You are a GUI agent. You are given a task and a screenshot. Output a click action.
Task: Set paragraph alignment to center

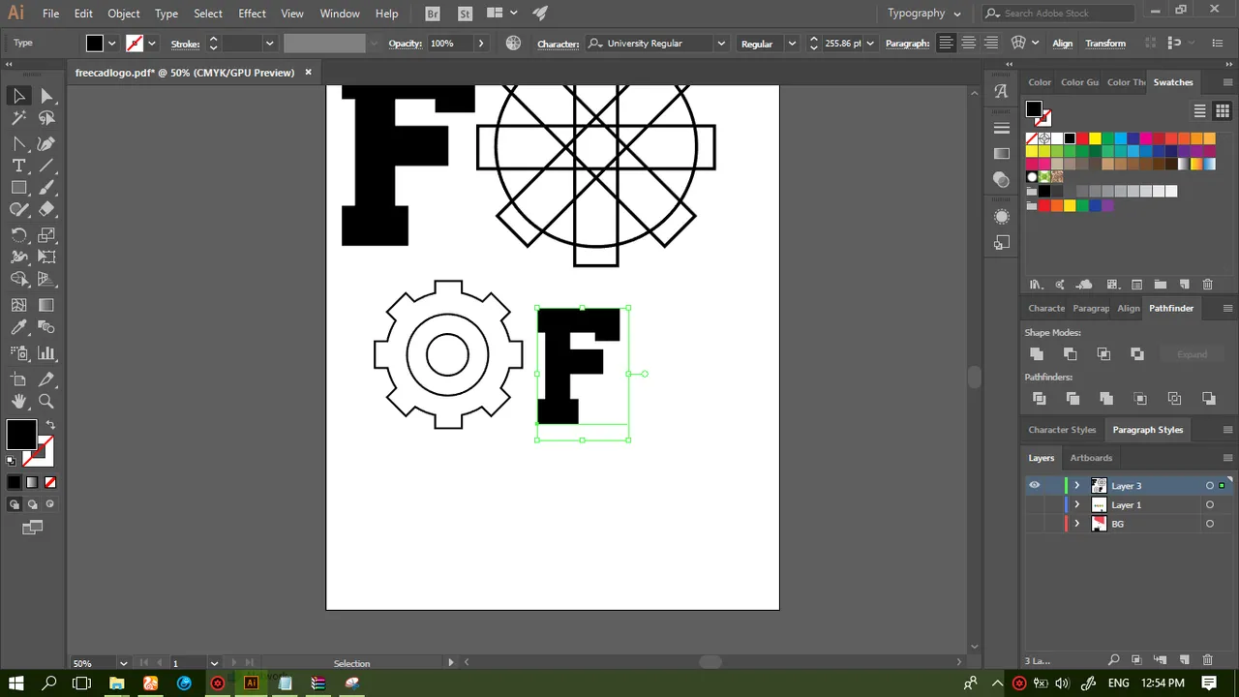pos(968,44)
